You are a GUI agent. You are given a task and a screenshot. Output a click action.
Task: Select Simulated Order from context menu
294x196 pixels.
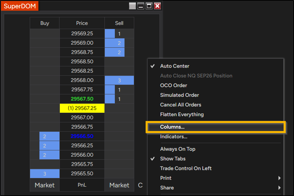(x=215, y=95)
